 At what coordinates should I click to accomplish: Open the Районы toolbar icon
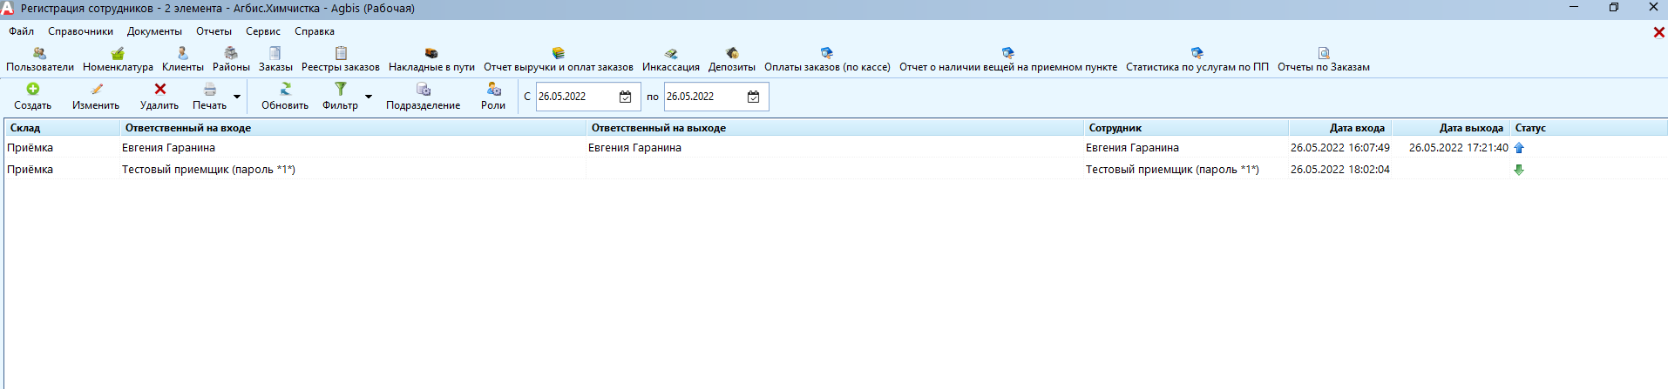231,59
